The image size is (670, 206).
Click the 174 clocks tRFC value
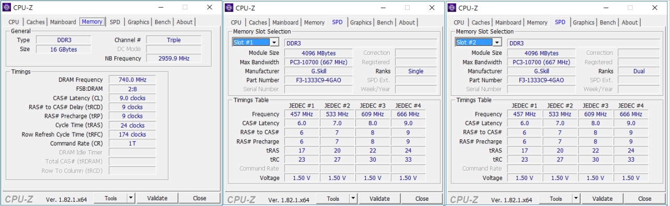coord(132,135)
